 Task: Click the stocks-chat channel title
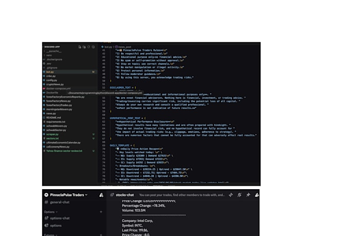pos(125,195)
